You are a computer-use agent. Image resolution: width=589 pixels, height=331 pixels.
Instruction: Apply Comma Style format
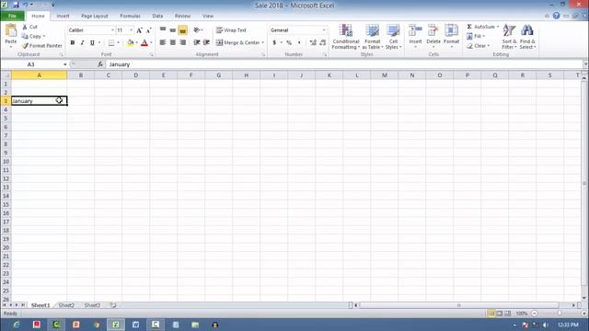(x=299, y=43)
